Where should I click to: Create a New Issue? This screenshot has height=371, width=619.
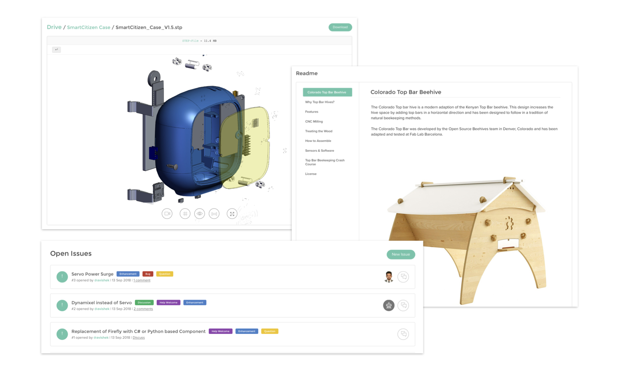[x=401, y=254]
